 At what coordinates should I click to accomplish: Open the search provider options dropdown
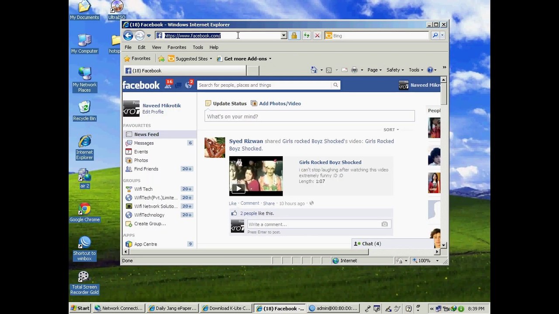click(442, 36)
